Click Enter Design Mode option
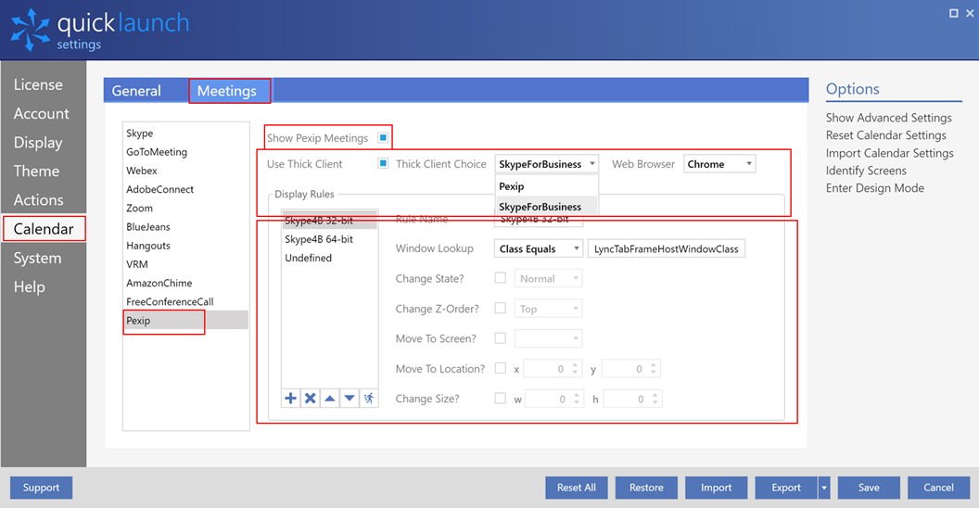 pyautogui.click(x=875, y=188)
